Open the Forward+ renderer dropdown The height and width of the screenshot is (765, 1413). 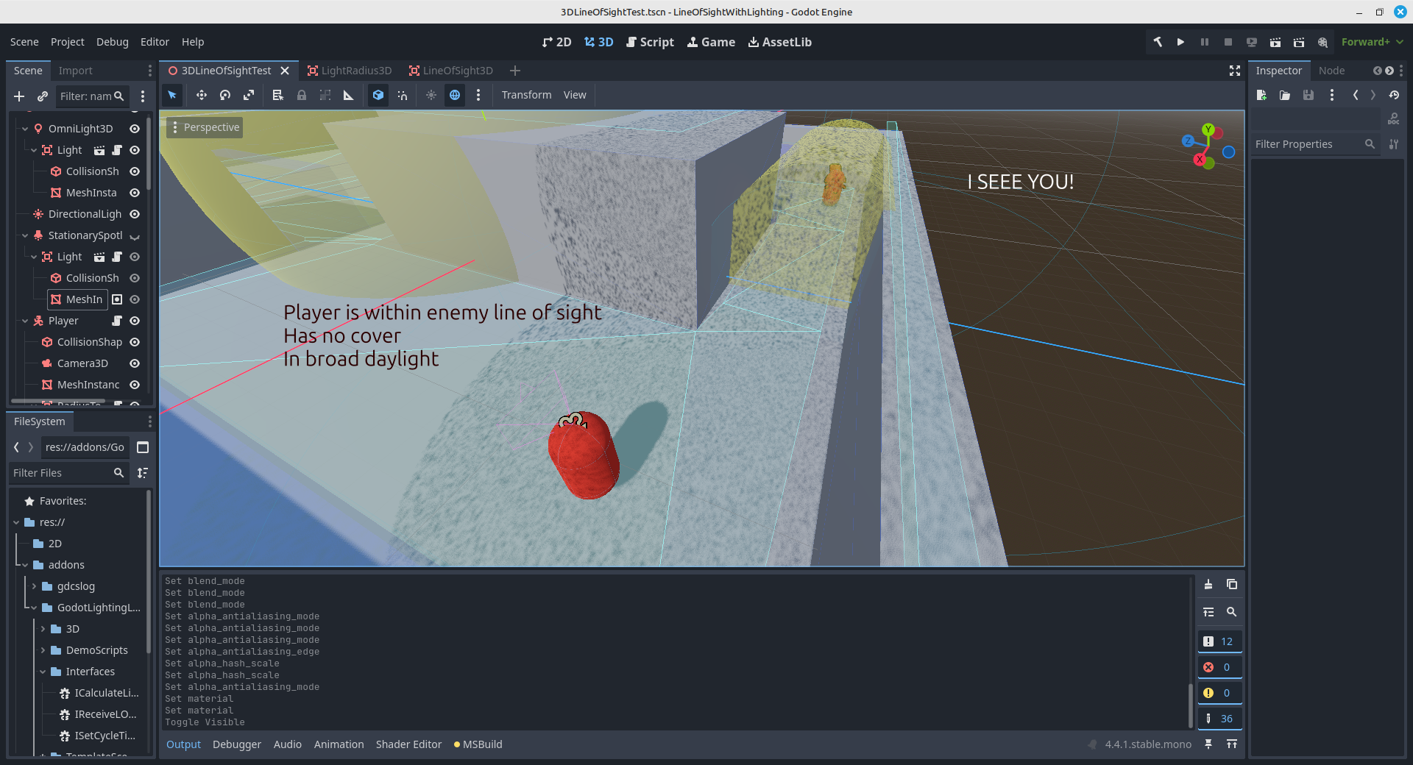1372,42
